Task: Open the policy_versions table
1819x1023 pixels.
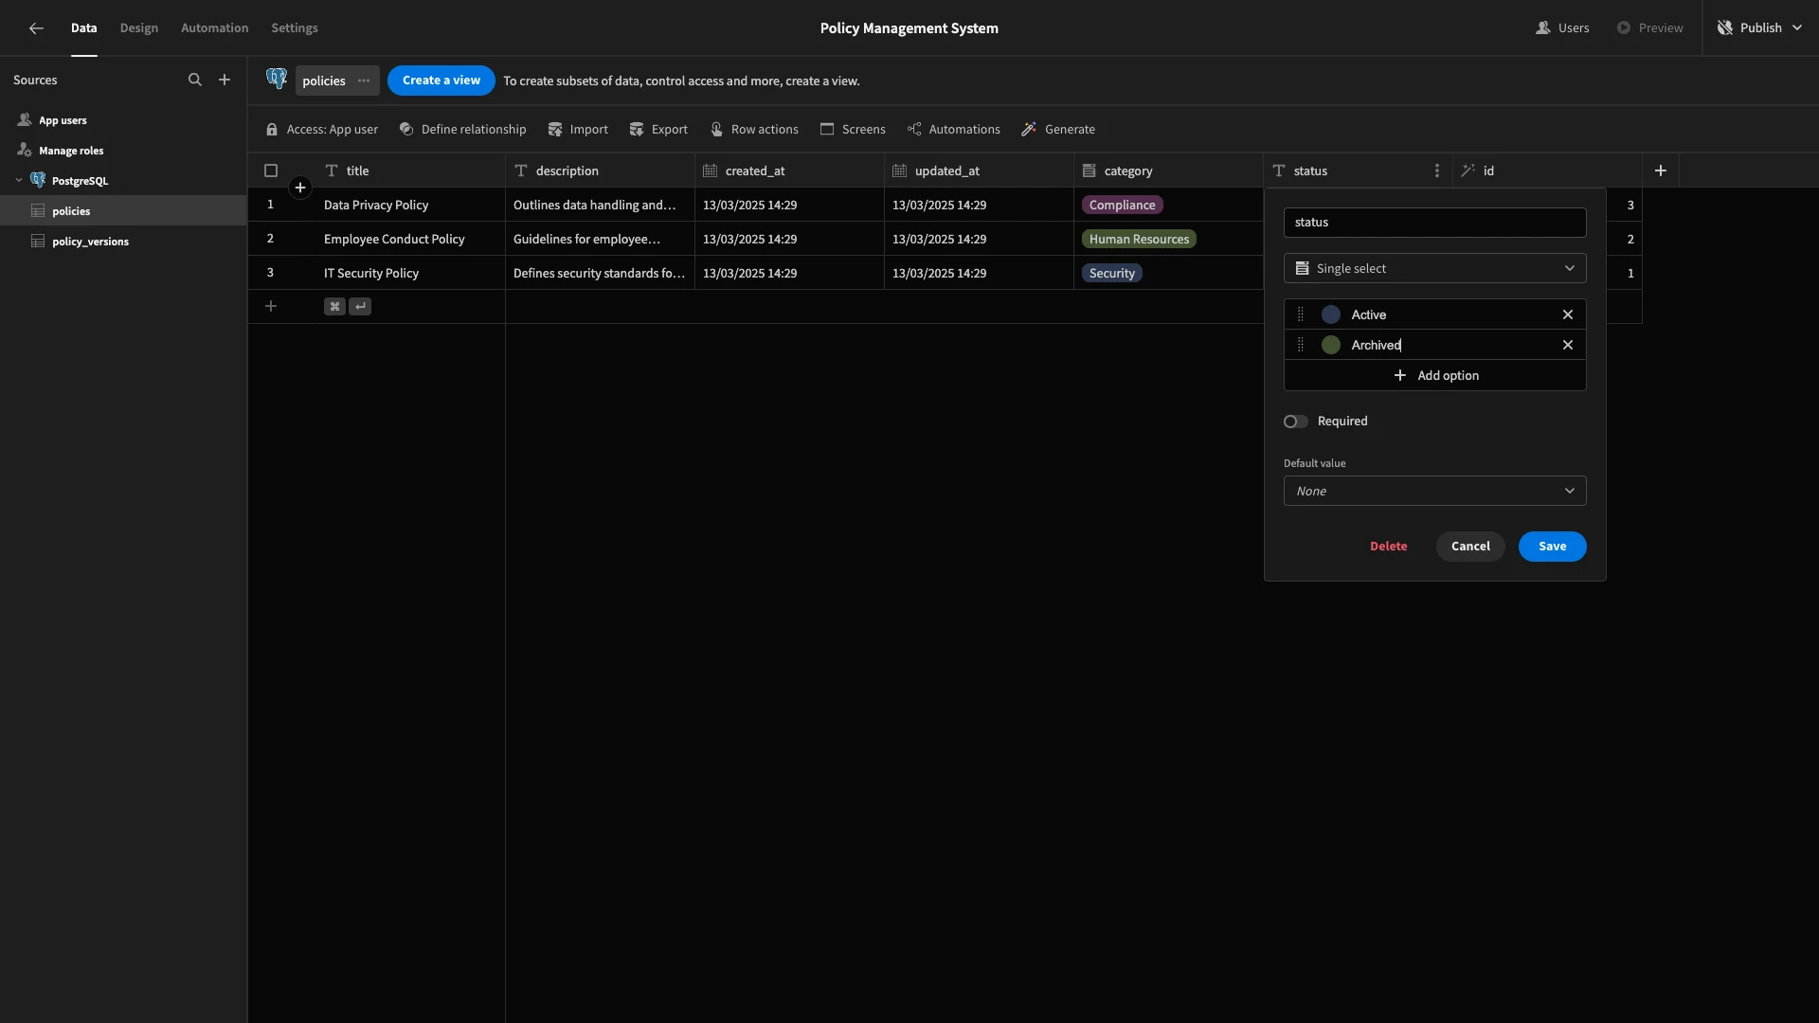Action: tap(123, 241)
